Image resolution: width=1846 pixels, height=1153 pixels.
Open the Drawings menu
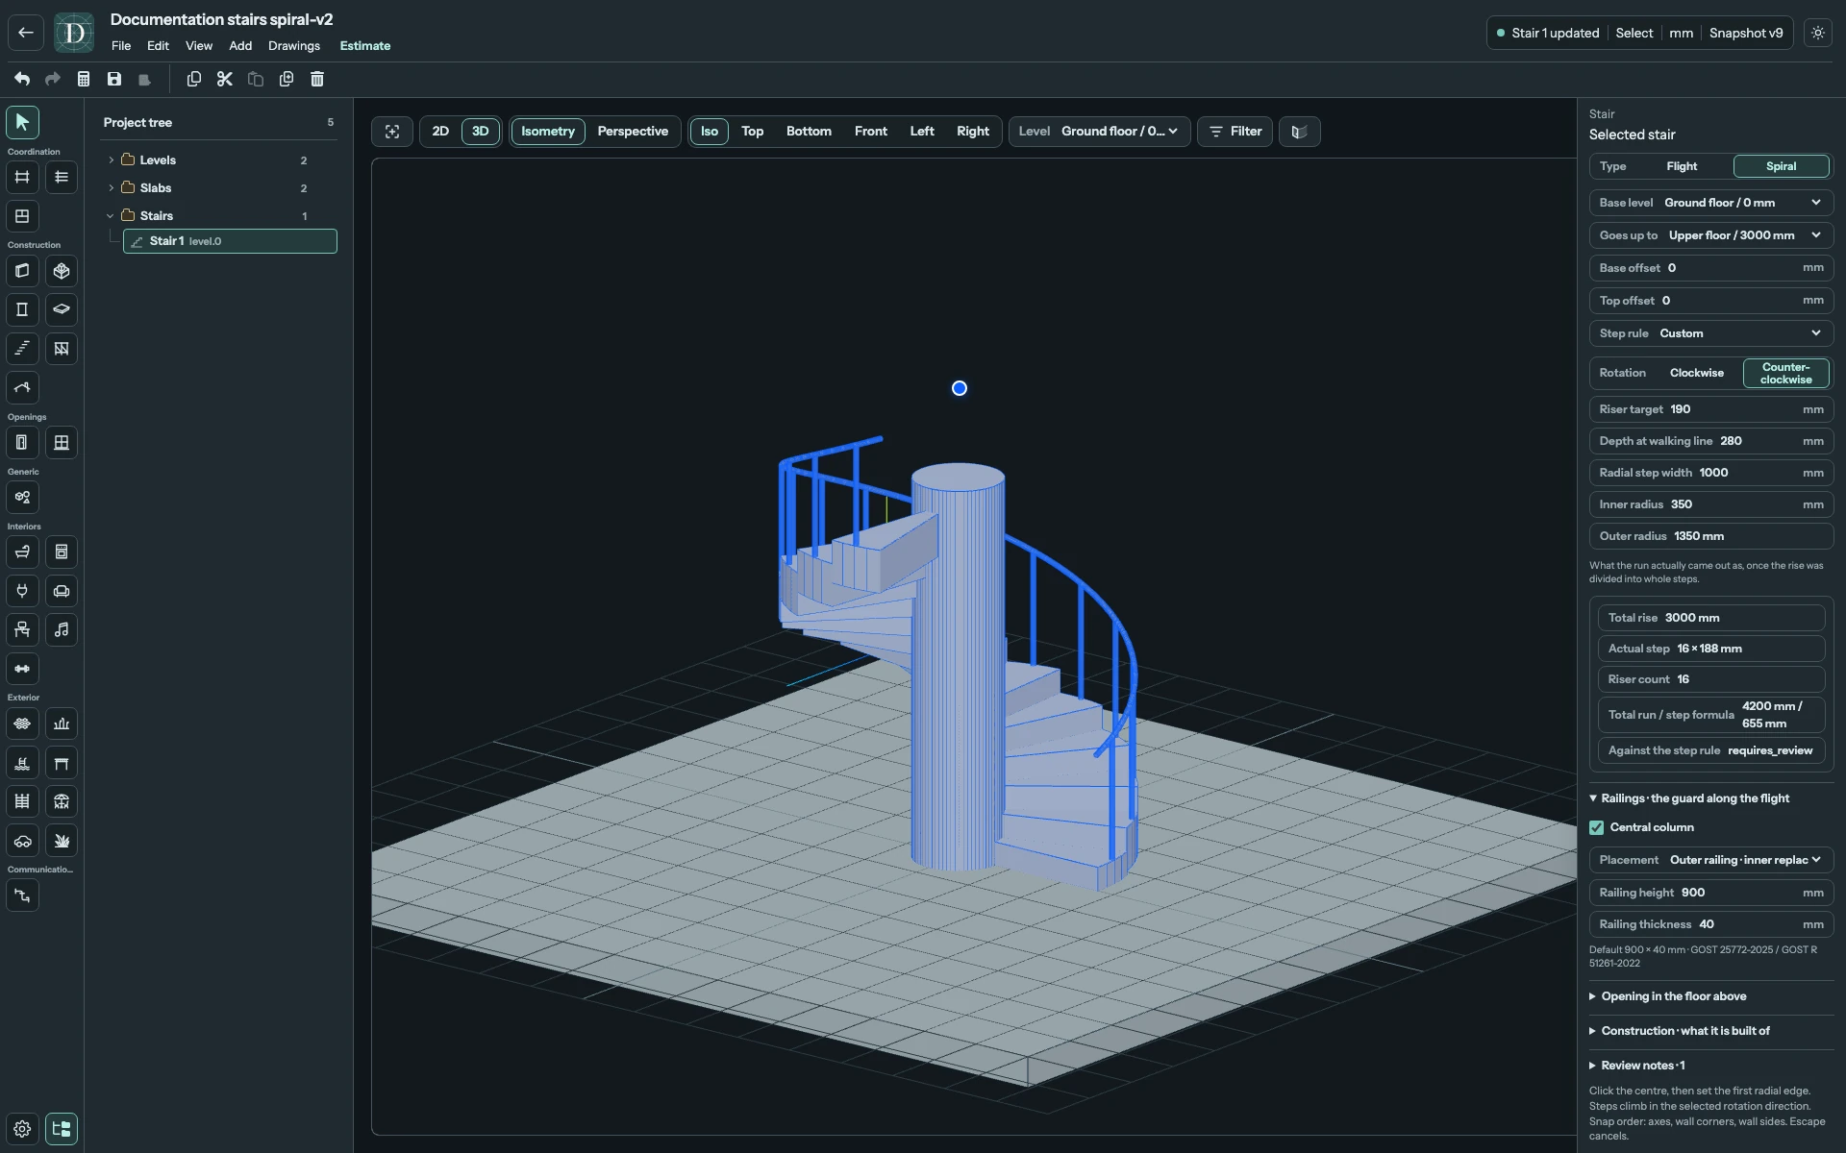(294, 46)
